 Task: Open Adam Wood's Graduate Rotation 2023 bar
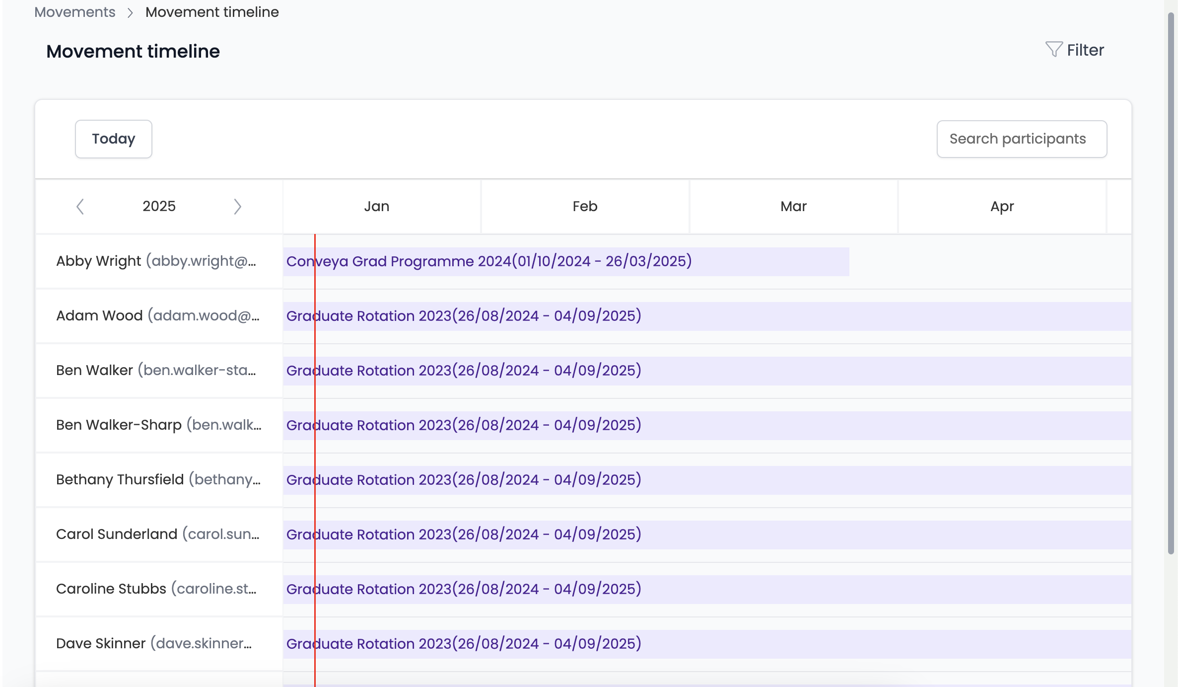tap(707, 316)
